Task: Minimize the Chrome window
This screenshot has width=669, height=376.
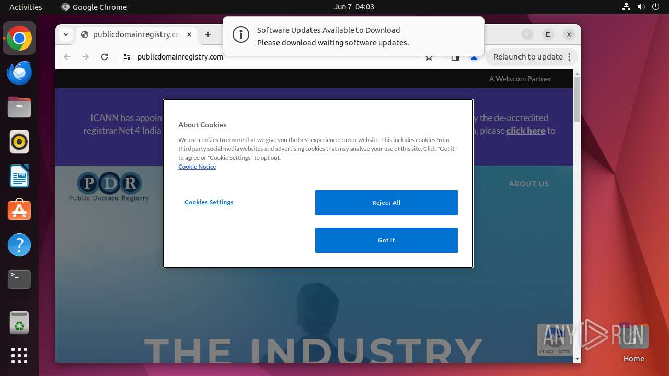Action: tap(527, 34)
